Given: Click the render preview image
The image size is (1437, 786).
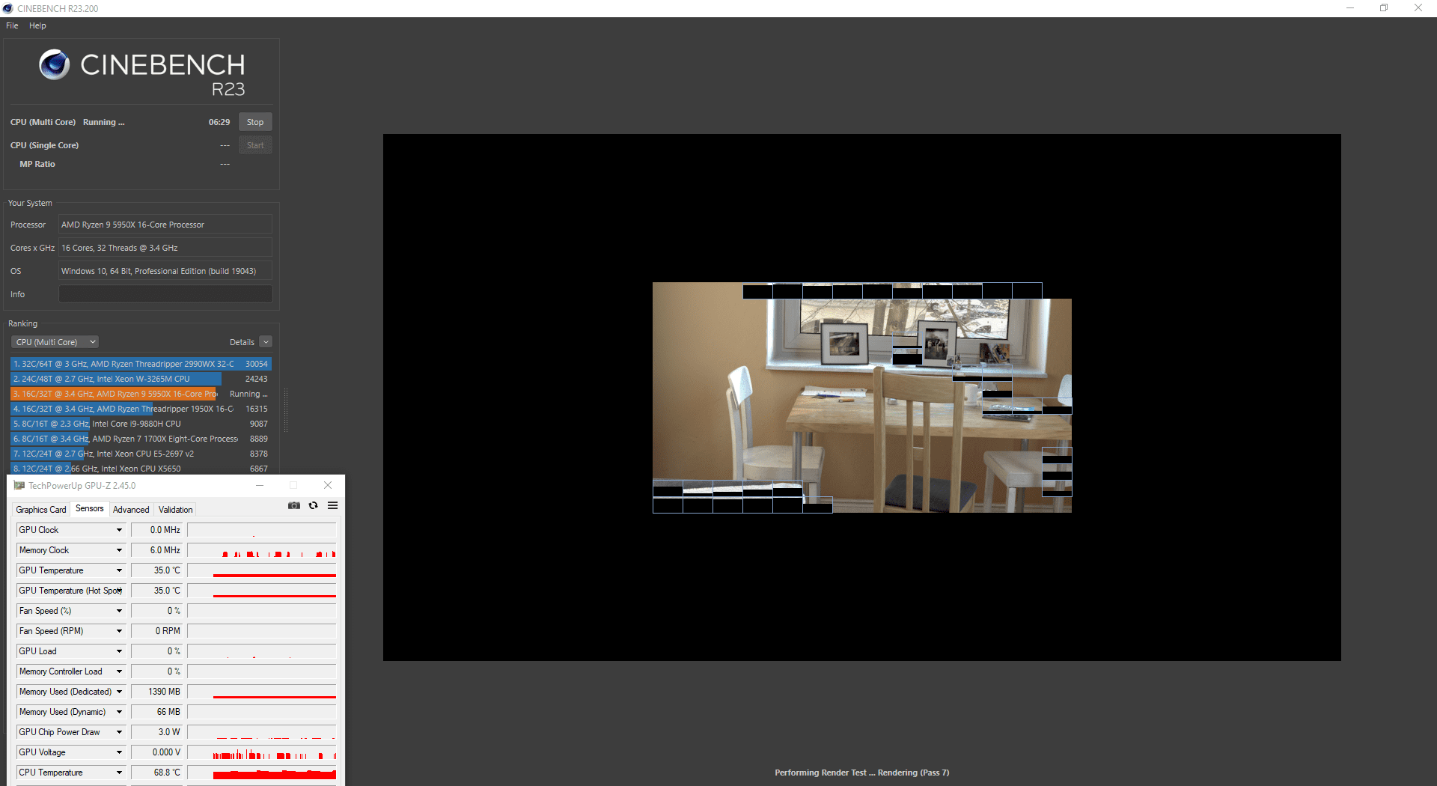Looking at the screenshot, I should tap(862, 397).
